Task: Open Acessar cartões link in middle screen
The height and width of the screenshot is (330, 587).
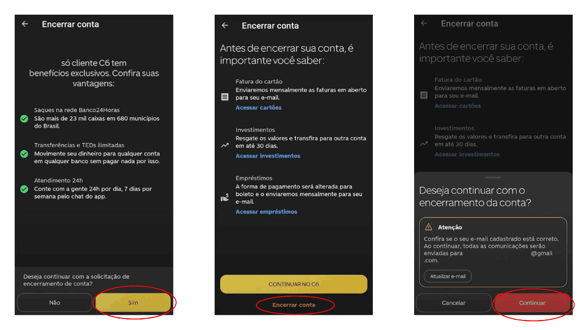Action: point(259,108)
